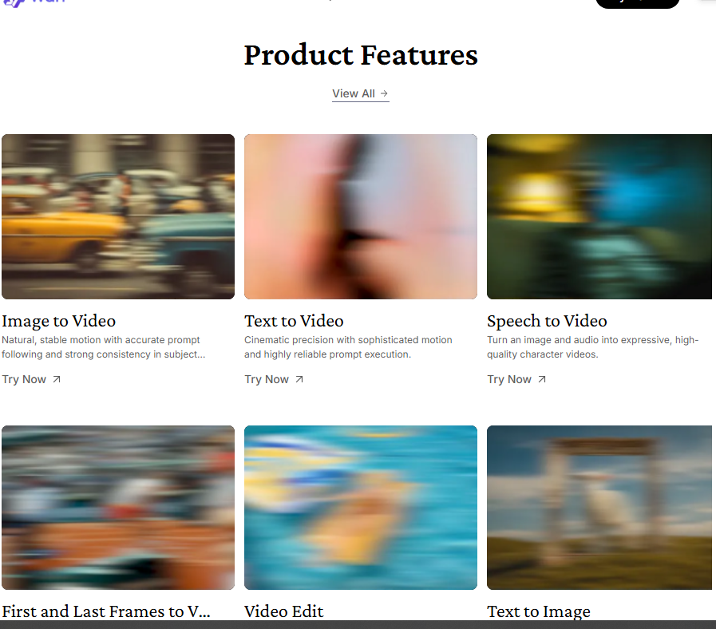
Task: Click the Video Edit title
Action: point(284,611)
